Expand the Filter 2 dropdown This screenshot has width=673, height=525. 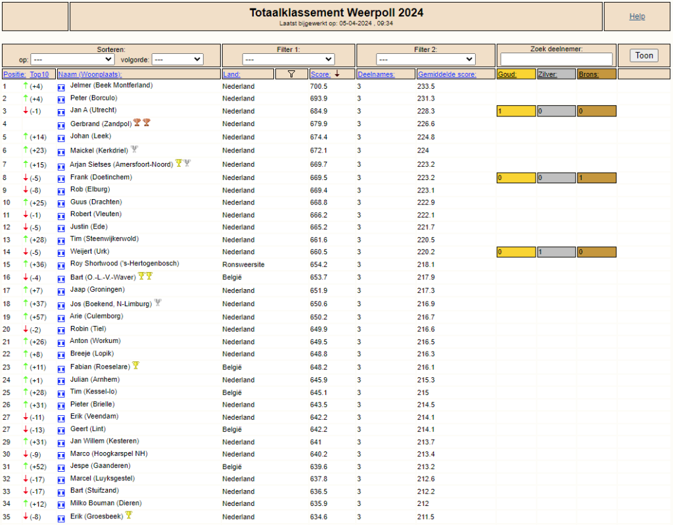click(x=425, y=59)
